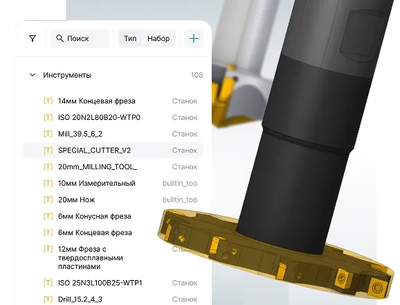Select tool Mill_39.5_6_2
400x305 pixels.
pyautogui.click(x=80, y=134)
